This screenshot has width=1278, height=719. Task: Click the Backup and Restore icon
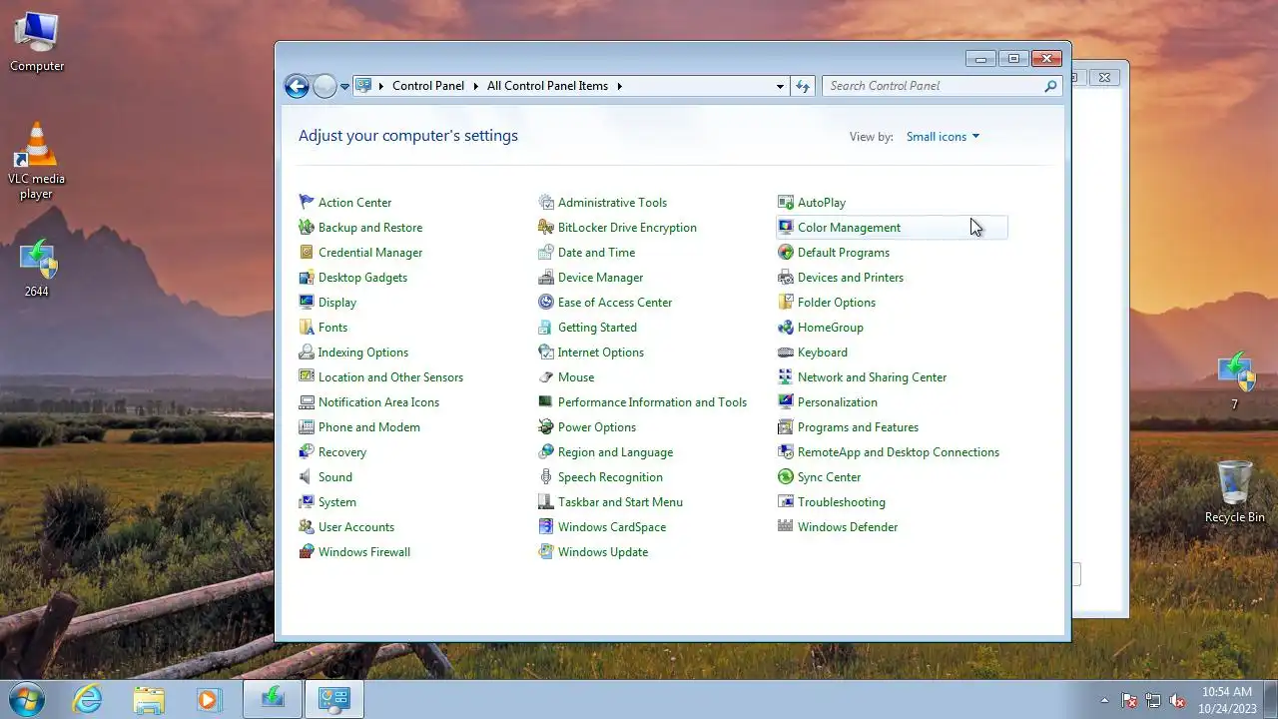tap(307, 227)
